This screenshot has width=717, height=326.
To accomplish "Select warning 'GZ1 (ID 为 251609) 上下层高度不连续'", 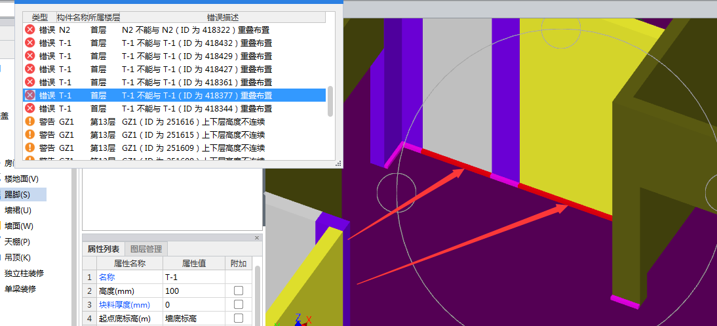I will tap(193, 148).
